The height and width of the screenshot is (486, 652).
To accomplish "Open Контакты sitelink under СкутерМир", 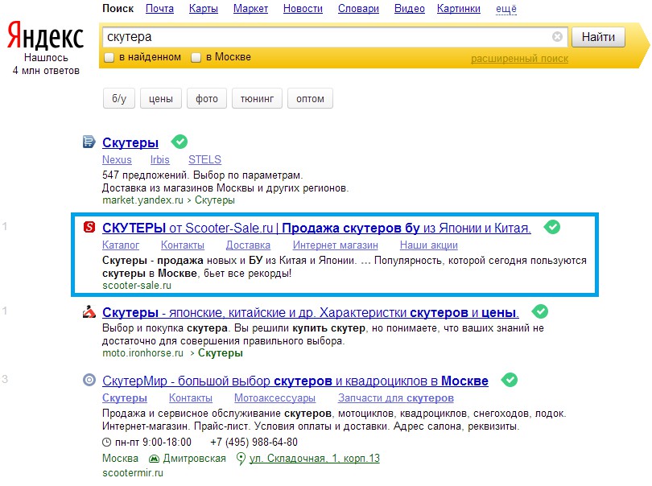I will click(x=191, y=397).
